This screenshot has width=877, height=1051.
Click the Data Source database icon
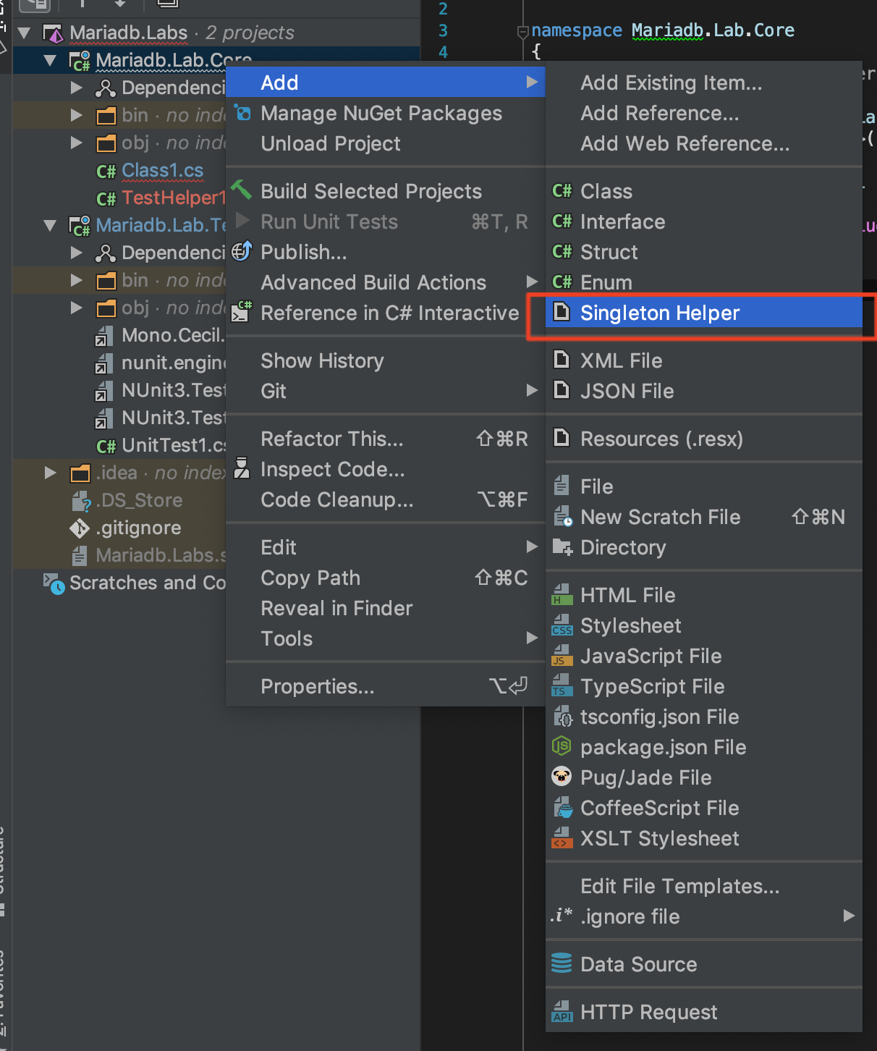(562, 963)
